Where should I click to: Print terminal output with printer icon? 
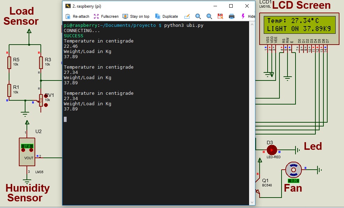click(231, 16)
